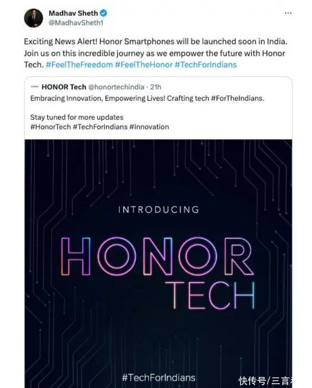312x388 pixels.
Task: Open the HONOR Tech account name
Action: pos(64,87)
